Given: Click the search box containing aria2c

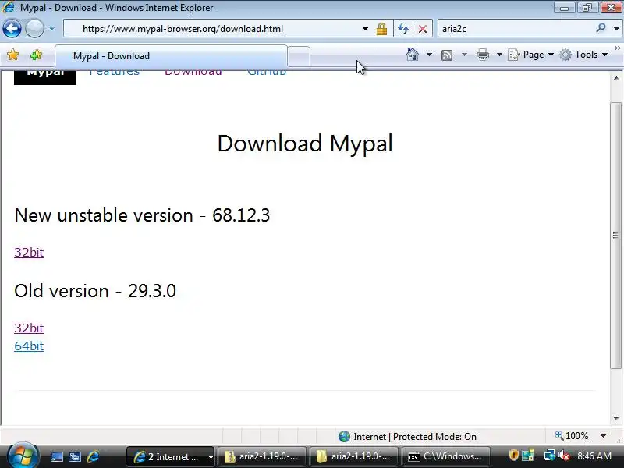Looking at the screenshot, I should (516, 29).
